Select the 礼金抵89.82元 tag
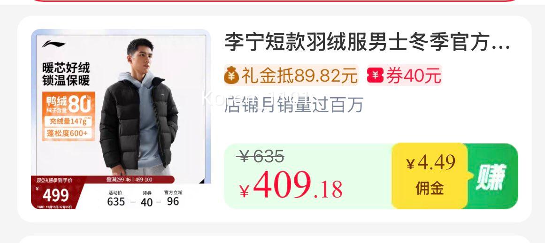The height and width of the screenshot is (243, 545). pyautogui.click(x=291, y=75)
